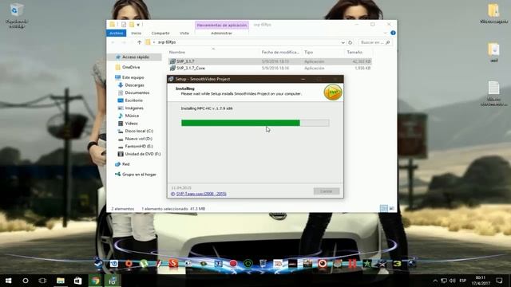511x287 pixels.
Task: Click the Back arrow in Explorer
Action: click(113, 42)
